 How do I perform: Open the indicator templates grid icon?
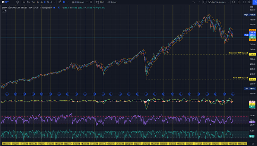click(91, 2)
